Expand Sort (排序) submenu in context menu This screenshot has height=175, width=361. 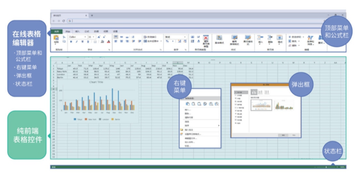point(201,125)
